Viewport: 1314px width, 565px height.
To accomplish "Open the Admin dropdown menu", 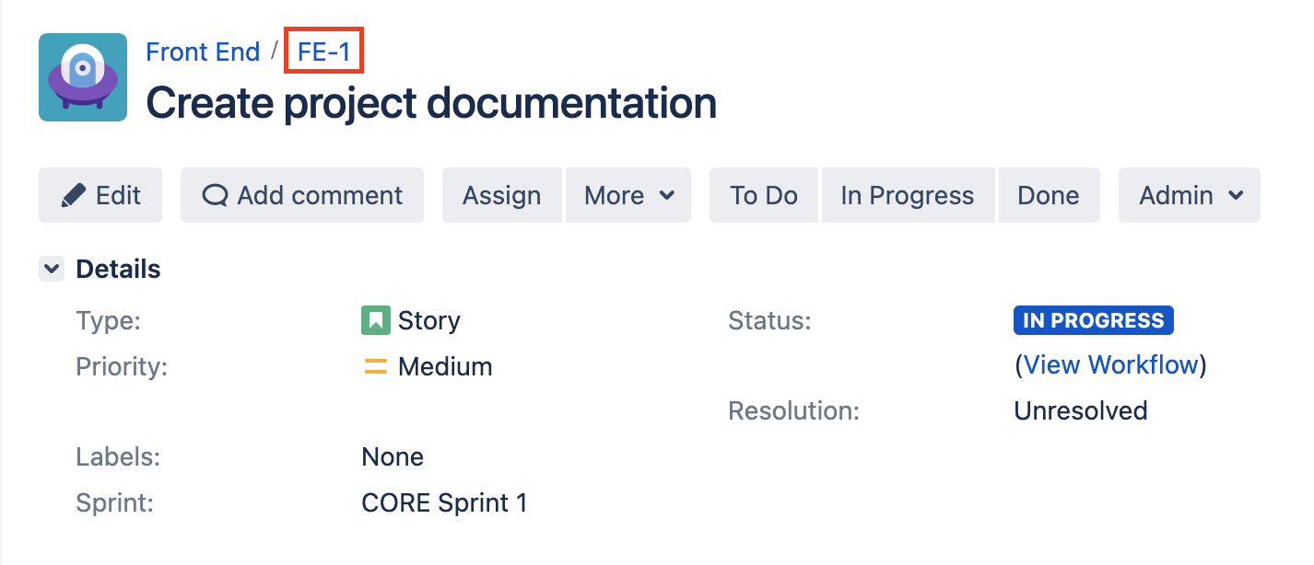I will coord(1190,195).
